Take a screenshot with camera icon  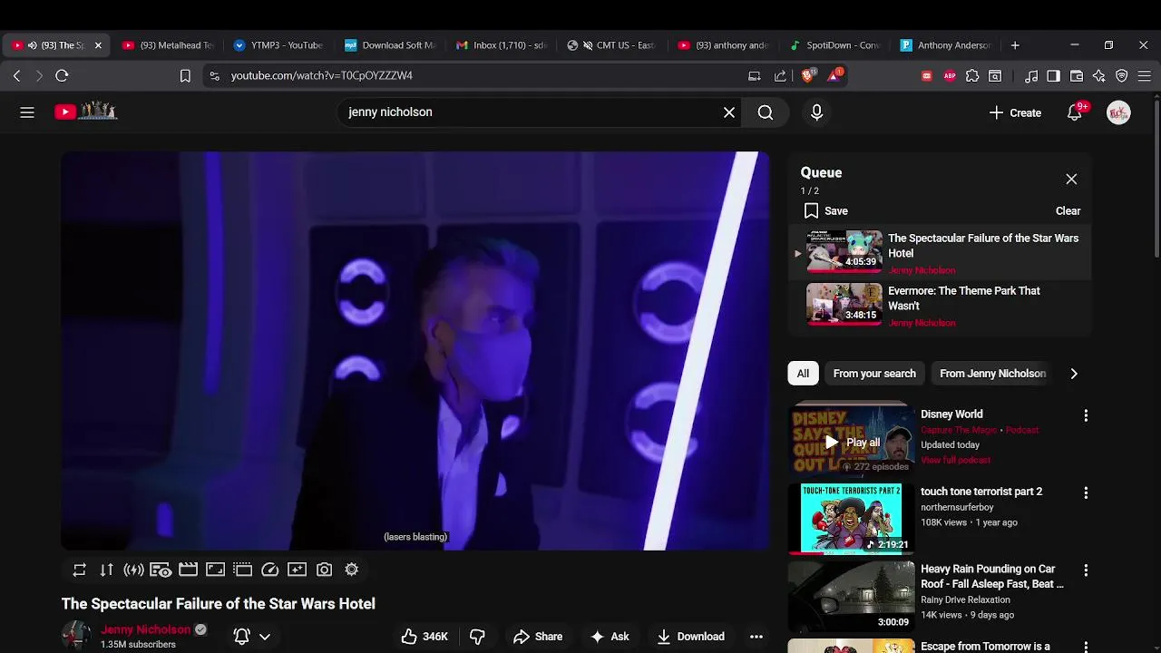click(324, 570)
